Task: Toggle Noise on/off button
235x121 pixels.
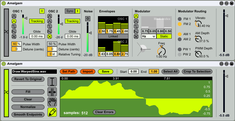Action: point(88,19)
